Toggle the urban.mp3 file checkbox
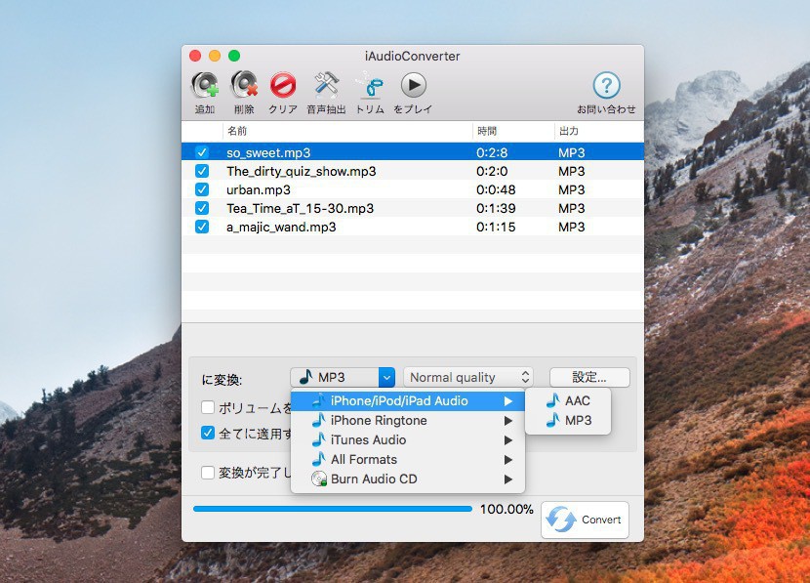Image resolution: width=810 pixels, height=583 pixels. point(202,189)
